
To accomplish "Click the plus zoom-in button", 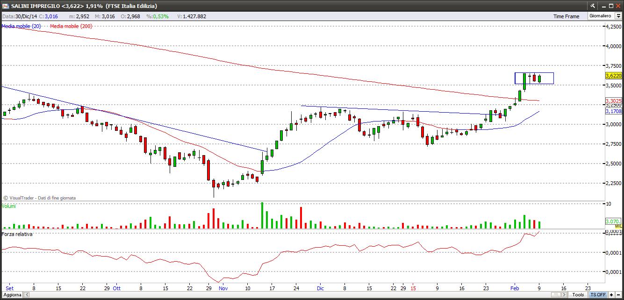I will 611,295.
